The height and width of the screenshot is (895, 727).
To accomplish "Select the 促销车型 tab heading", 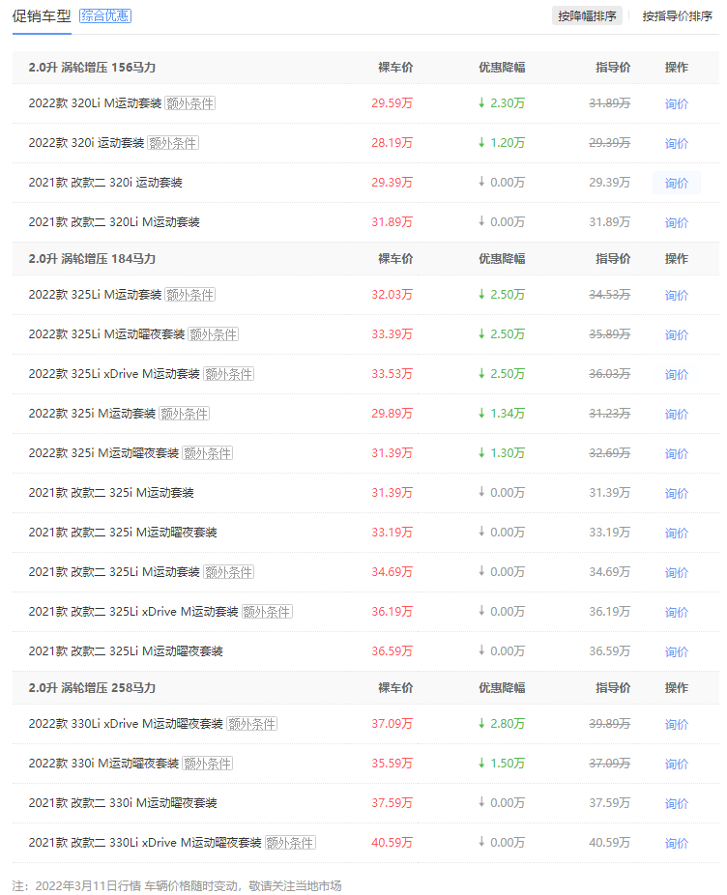I will [42, 16].
